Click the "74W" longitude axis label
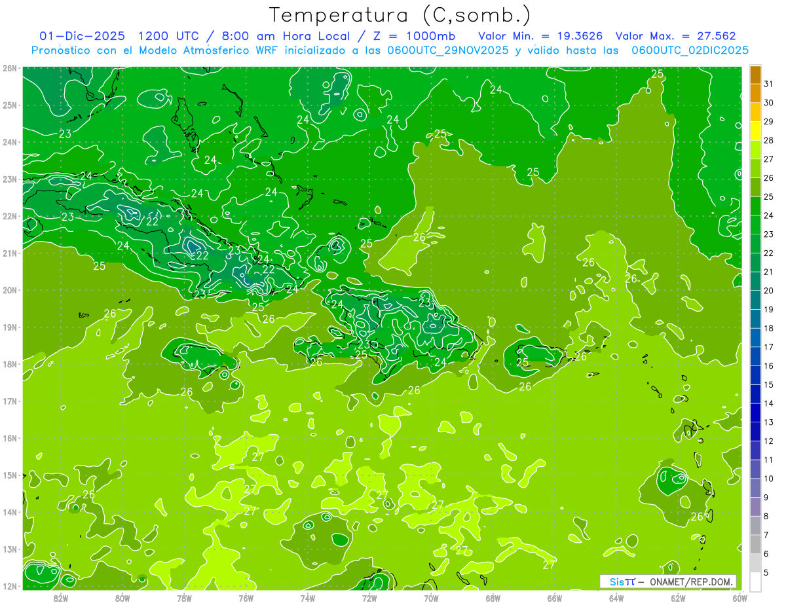This screenshot has height=607, width=786. click(307, 598)
